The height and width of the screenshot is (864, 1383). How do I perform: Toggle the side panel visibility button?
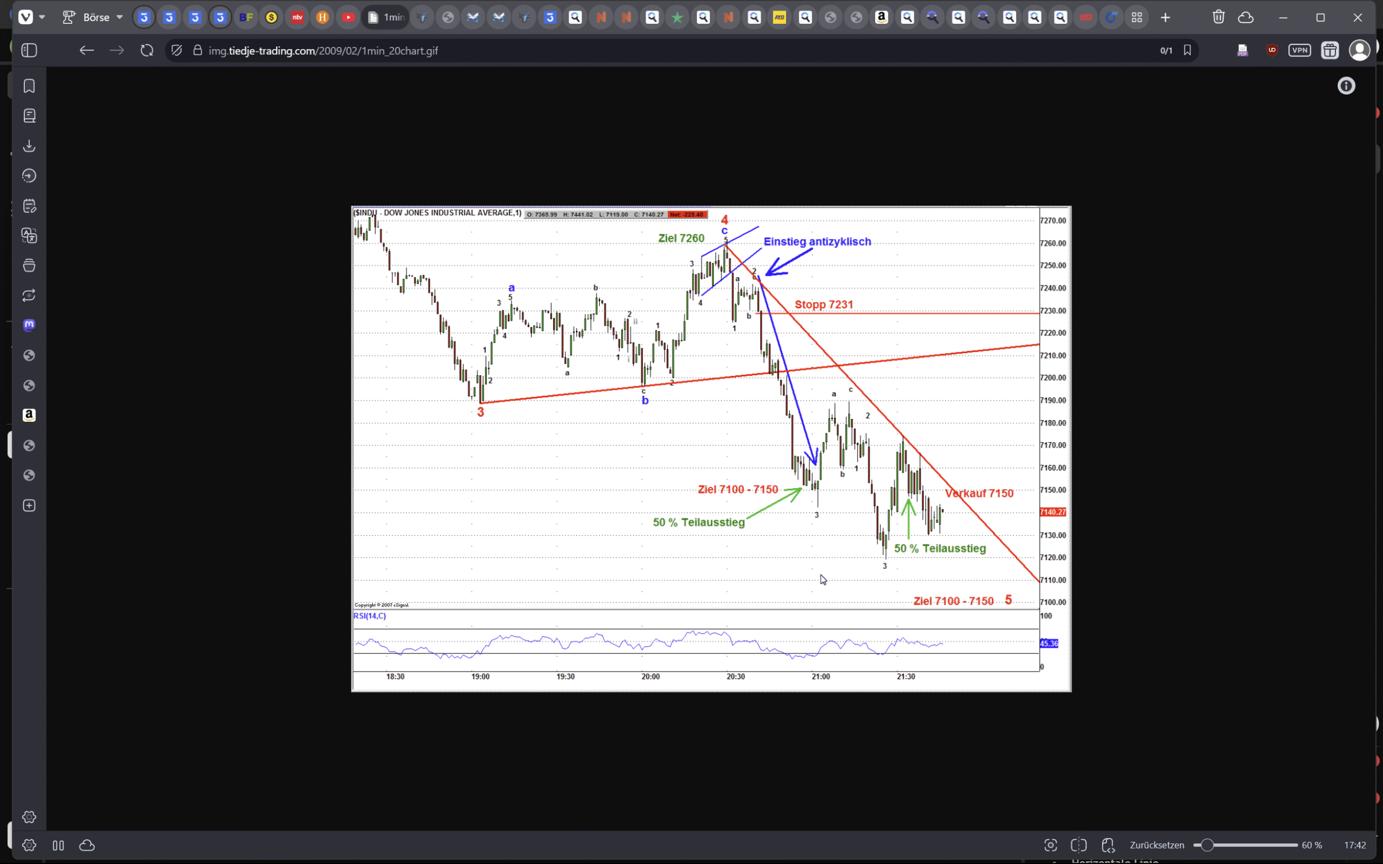click(29, 50)
